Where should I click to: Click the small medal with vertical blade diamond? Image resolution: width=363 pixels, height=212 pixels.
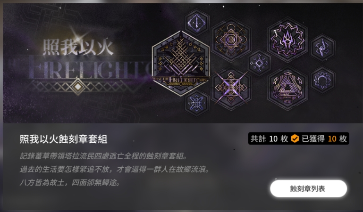tap(196, 23)
